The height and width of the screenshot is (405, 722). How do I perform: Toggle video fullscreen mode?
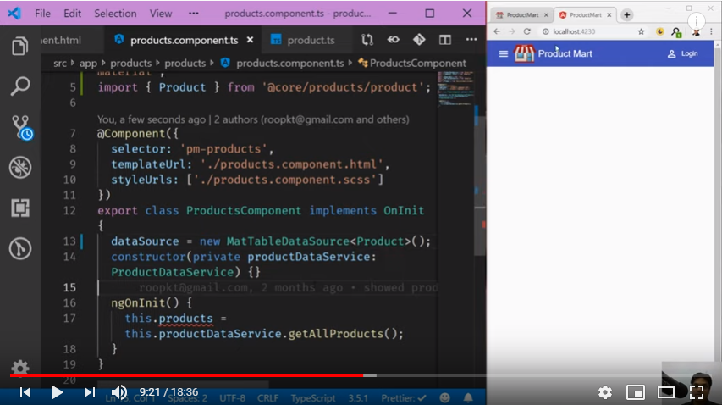pos(697,391)
